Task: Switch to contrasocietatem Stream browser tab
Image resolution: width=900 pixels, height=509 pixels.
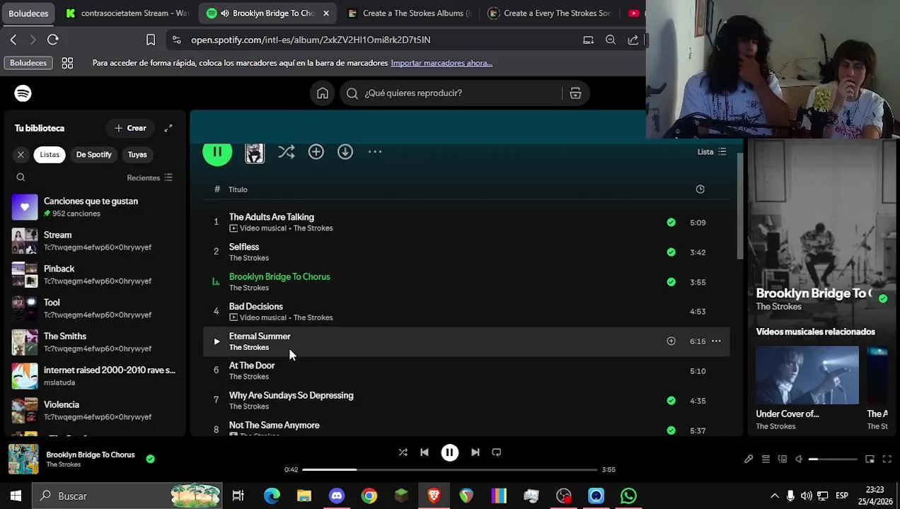Action: 127,13
